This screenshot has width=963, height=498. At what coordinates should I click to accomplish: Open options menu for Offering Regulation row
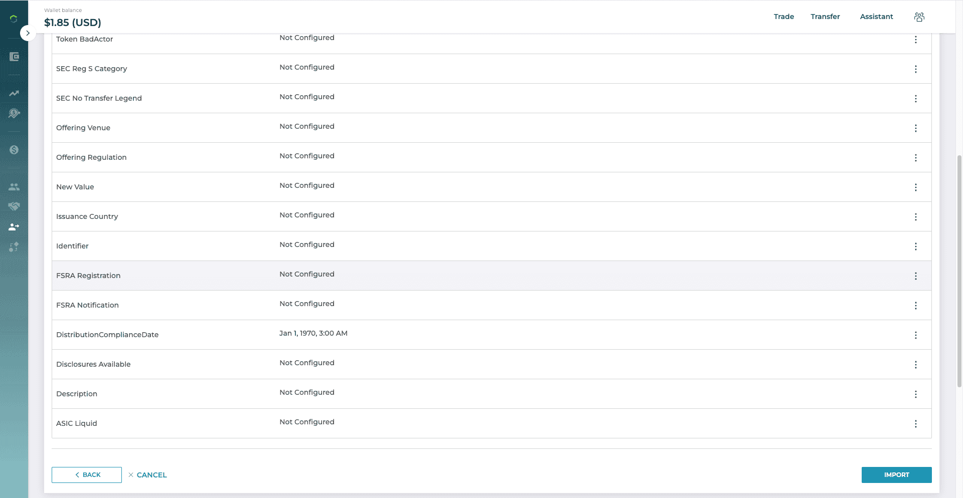(x=916, y=158)
